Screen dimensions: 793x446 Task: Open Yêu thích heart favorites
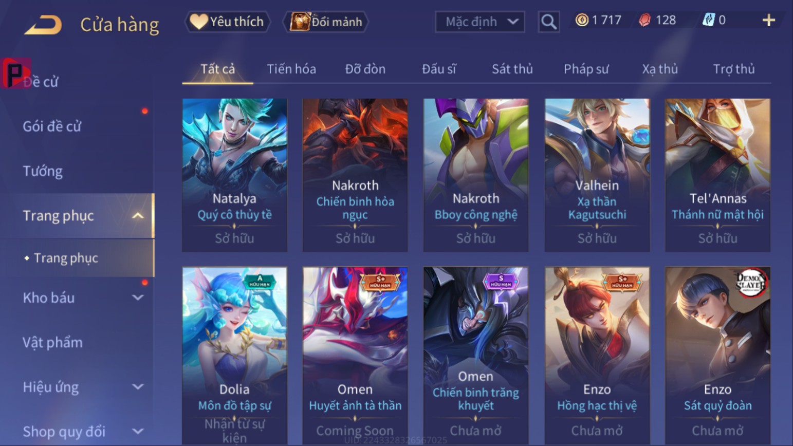pos(227,22)
